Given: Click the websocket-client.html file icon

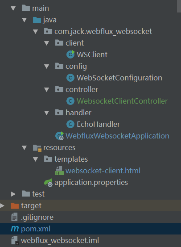Looking at the screenshot, I should pyautogui.click(x=59, y=171).
